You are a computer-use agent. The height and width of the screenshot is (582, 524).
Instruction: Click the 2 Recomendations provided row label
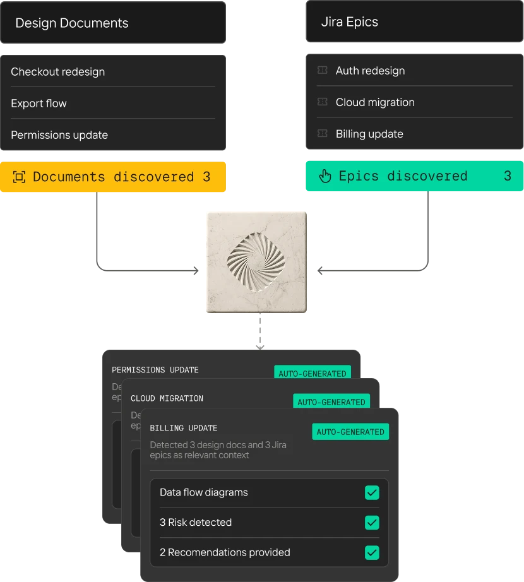click(x=225, y=552)
